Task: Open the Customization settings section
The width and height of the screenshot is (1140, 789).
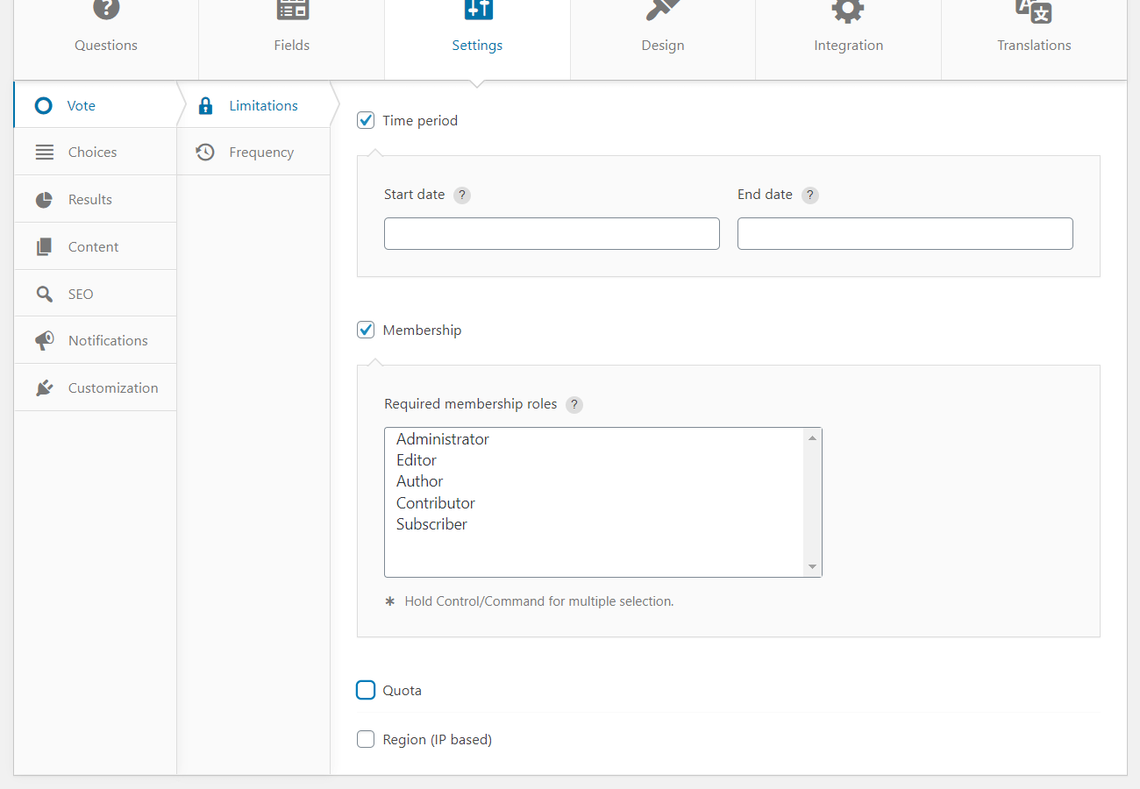Action: pyautogui.click(x=96, y=388)
